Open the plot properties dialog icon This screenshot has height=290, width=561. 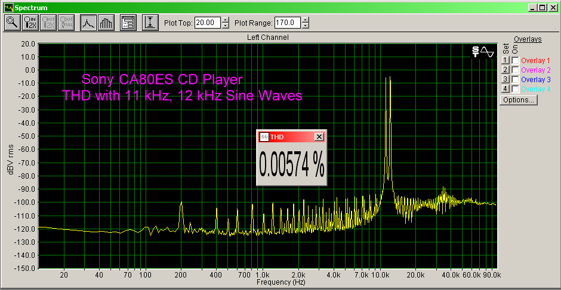[127, 23]
